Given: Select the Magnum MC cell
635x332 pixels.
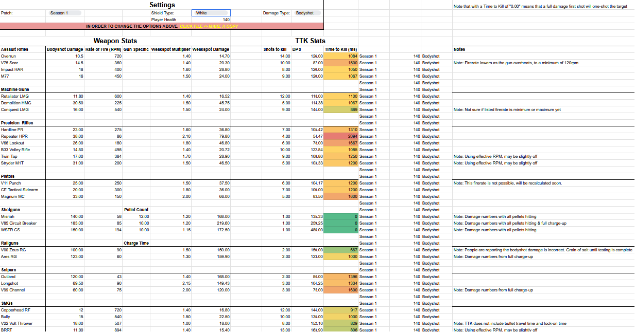Looking at the screenshot, I should [x=23, y=196].
